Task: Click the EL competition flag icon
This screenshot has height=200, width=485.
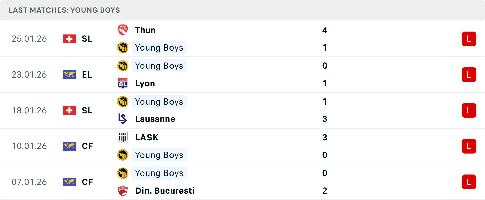Action: click(x=69, y=75)
